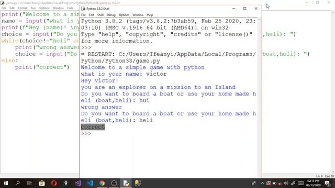
Task: Click 'wrong answer' output line in shell
Action: coord(102,107)
